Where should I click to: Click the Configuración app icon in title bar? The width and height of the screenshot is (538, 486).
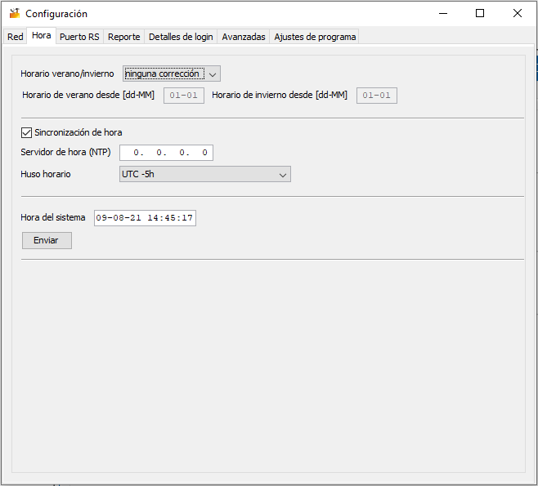[x=15, y=14]
